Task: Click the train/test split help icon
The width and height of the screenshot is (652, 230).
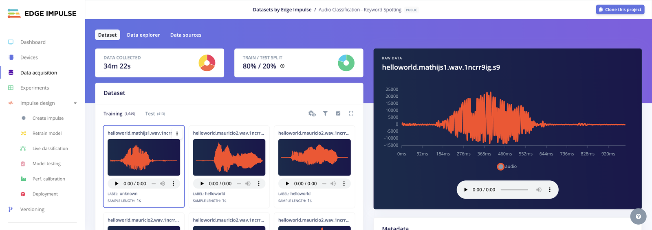Action: 282,66
